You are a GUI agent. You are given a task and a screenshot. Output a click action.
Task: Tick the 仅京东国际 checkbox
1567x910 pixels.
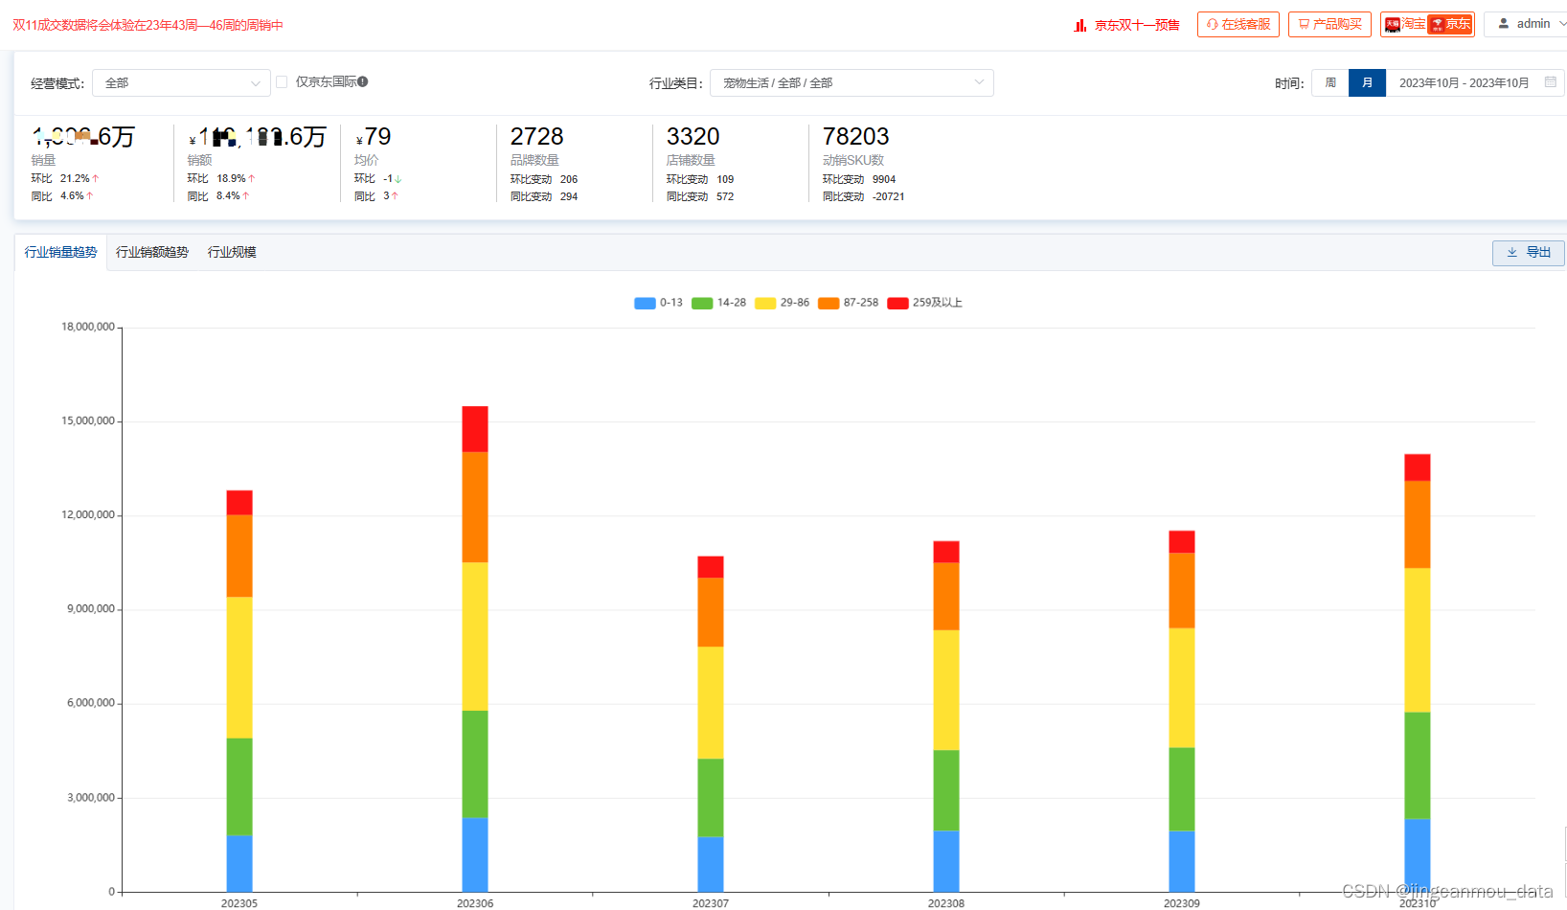282,82
